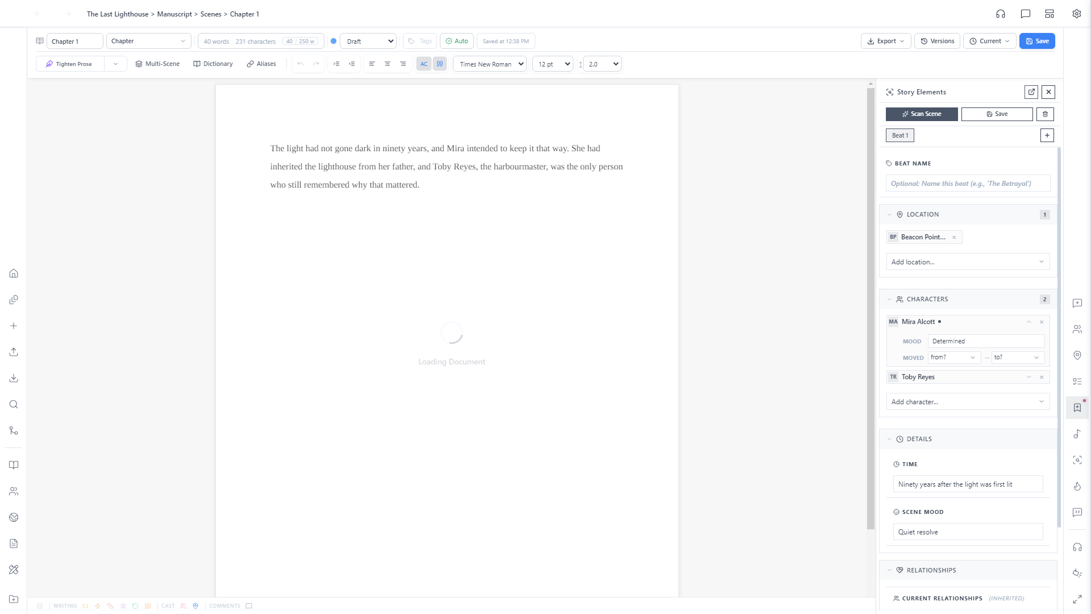Open the Add character dropdown
This screenshot has height=614, width=1091.
968,402
